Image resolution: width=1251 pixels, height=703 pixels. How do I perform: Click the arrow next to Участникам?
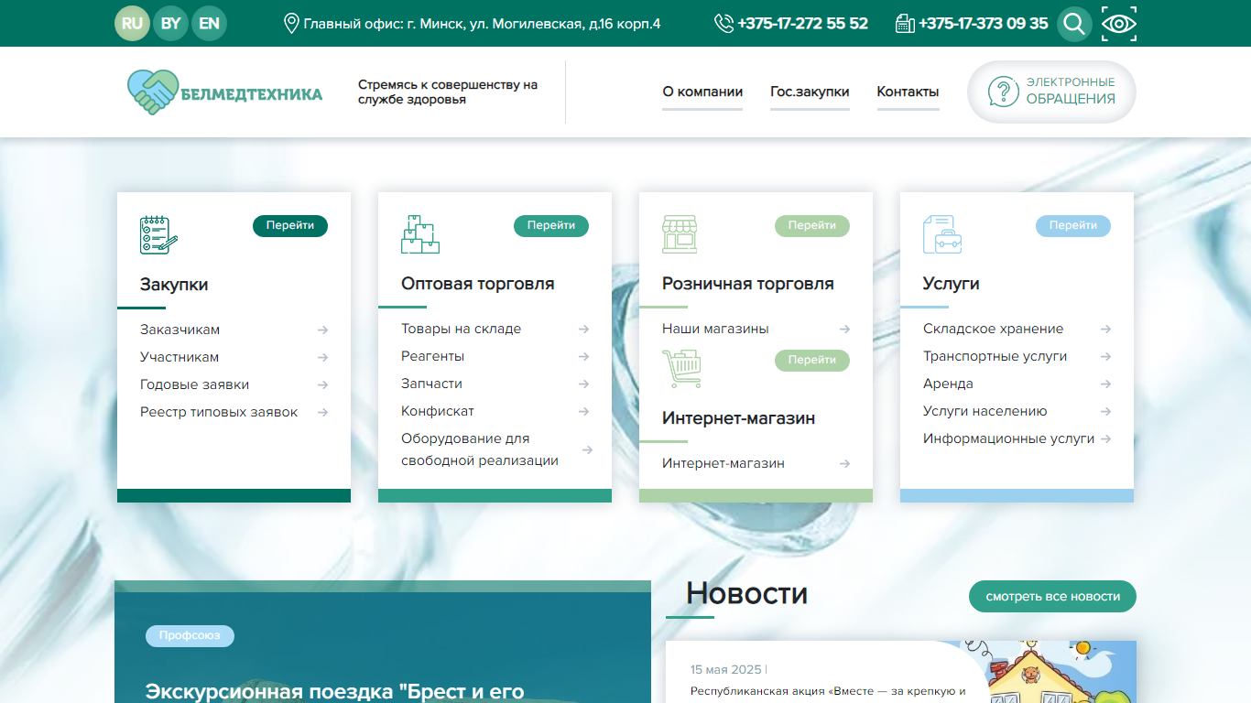click(x=323, y=358)
